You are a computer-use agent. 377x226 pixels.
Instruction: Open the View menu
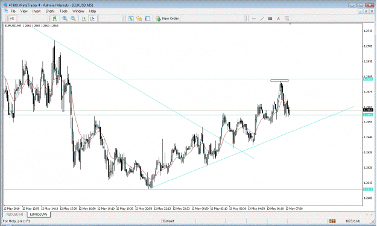coord(24,11)
